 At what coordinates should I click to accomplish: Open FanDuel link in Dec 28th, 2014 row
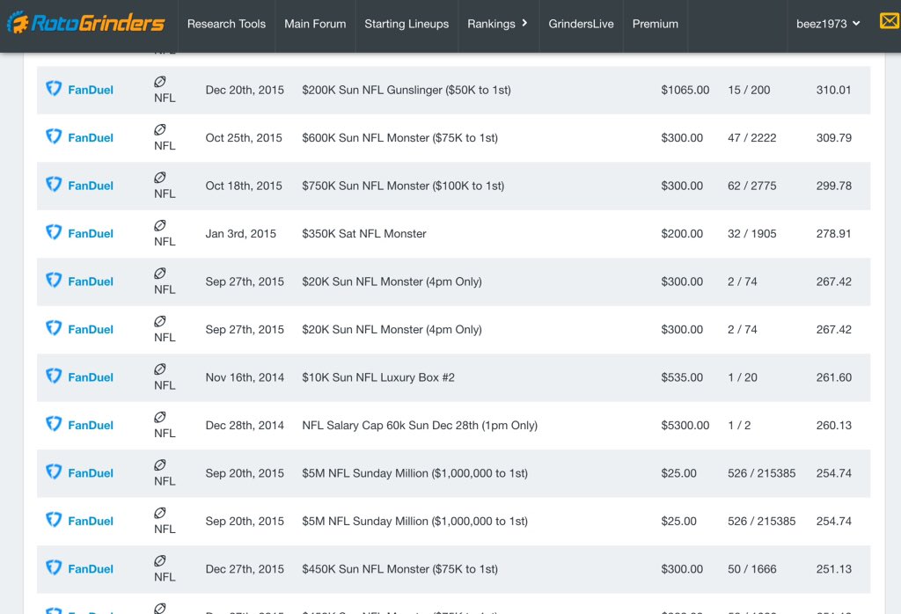pos(91,426)
